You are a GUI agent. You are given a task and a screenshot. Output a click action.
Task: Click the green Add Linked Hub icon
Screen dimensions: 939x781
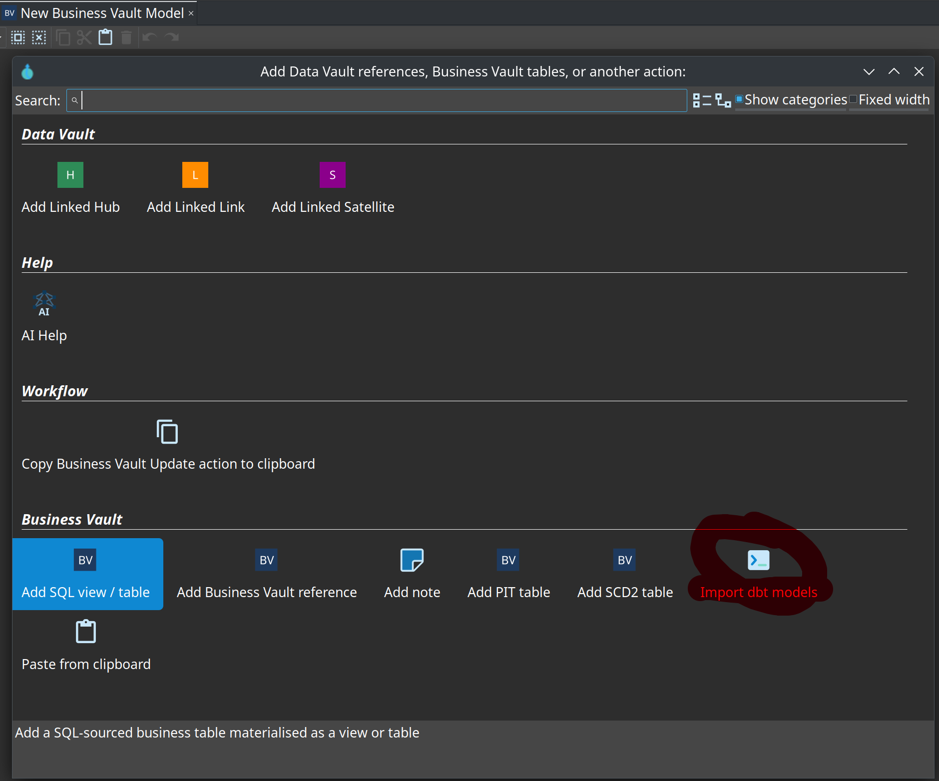70,175
